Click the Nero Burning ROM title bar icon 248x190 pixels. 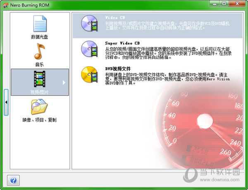(5, 5)
